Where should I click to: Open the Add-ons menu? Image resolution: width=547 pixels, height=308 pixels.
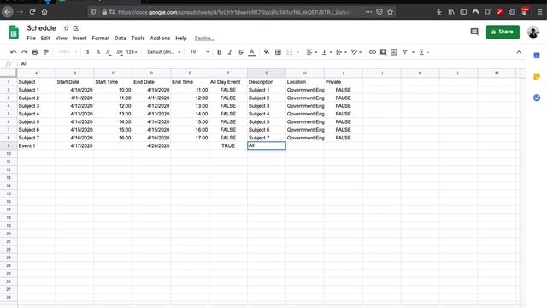(160, 38)
